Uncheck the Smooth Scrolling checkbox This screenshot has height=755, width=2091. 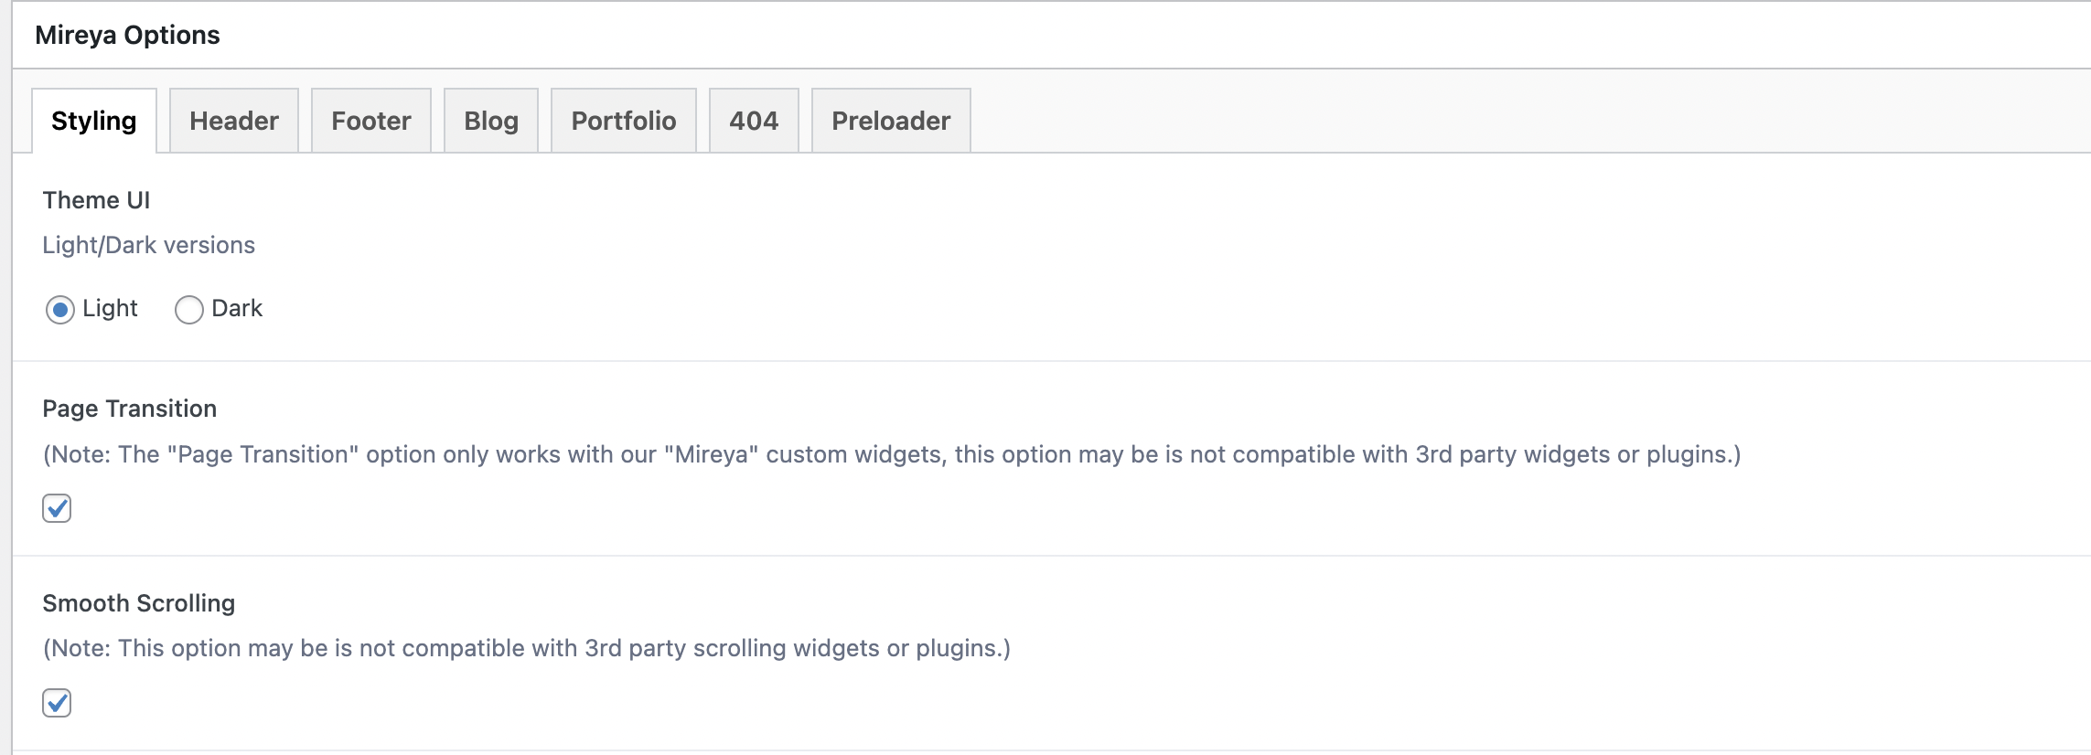click(57, 703)
